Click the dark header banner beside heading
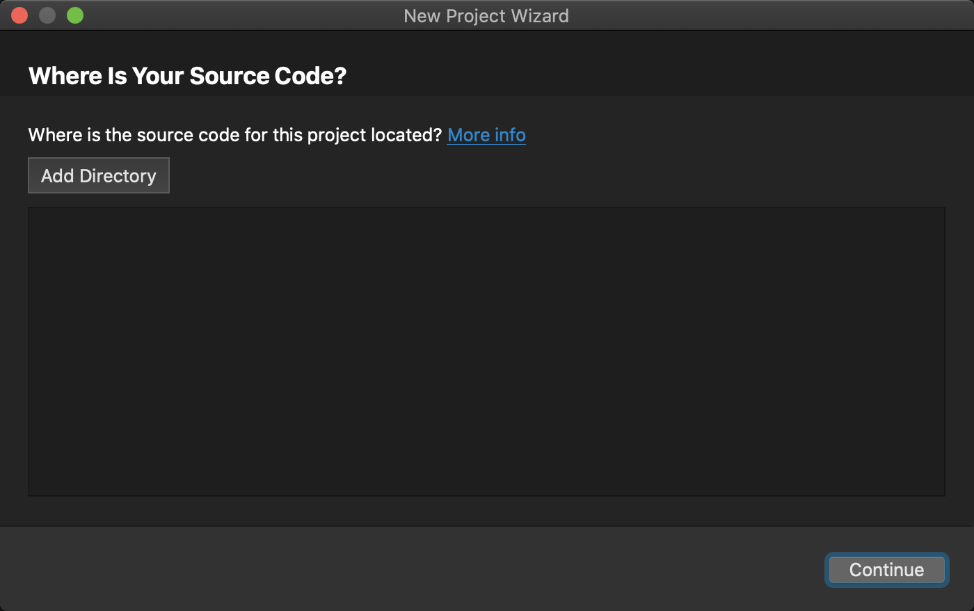 (x=626, y=70)
